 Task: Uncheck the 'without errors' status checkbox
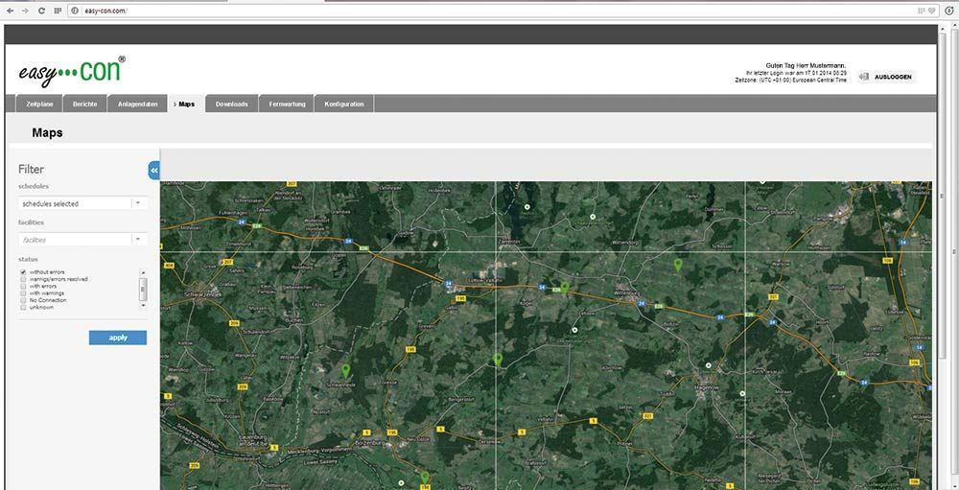click(23, 272)
